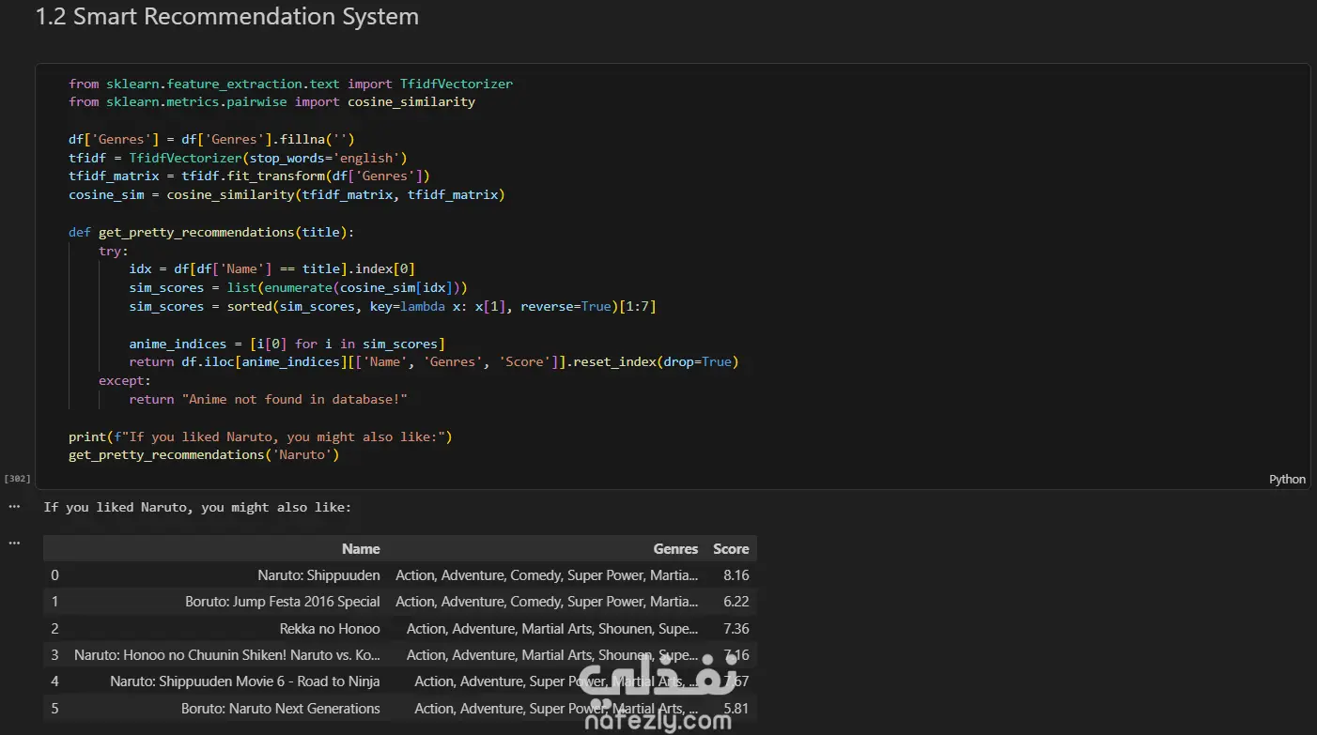Click the 'return "Anime not found in database!"' line
The width and height of the screenshot is (1317, 735).
coord(268,399)
